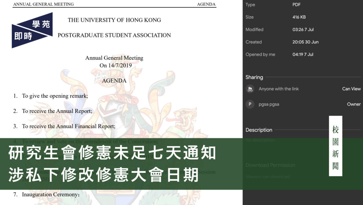This screenshot has height=205, width=363.
Task: Click the Owner role label
Action: point(354,104)
